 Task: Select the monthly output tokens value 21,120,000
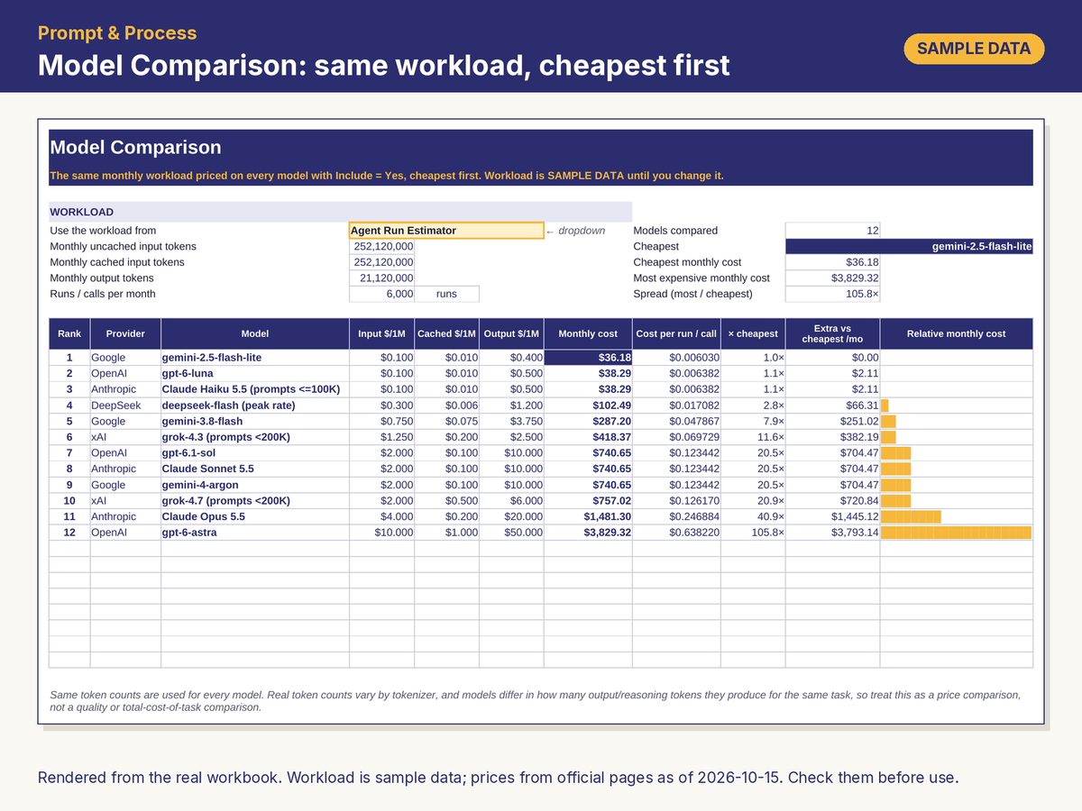381,278
